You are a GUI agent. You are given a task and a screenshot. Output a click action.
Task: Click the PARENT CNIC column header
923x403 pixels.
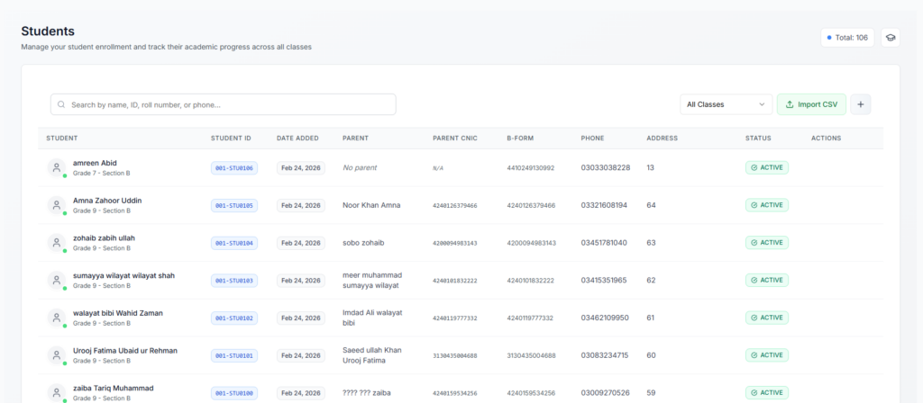(x=455, y=139)
